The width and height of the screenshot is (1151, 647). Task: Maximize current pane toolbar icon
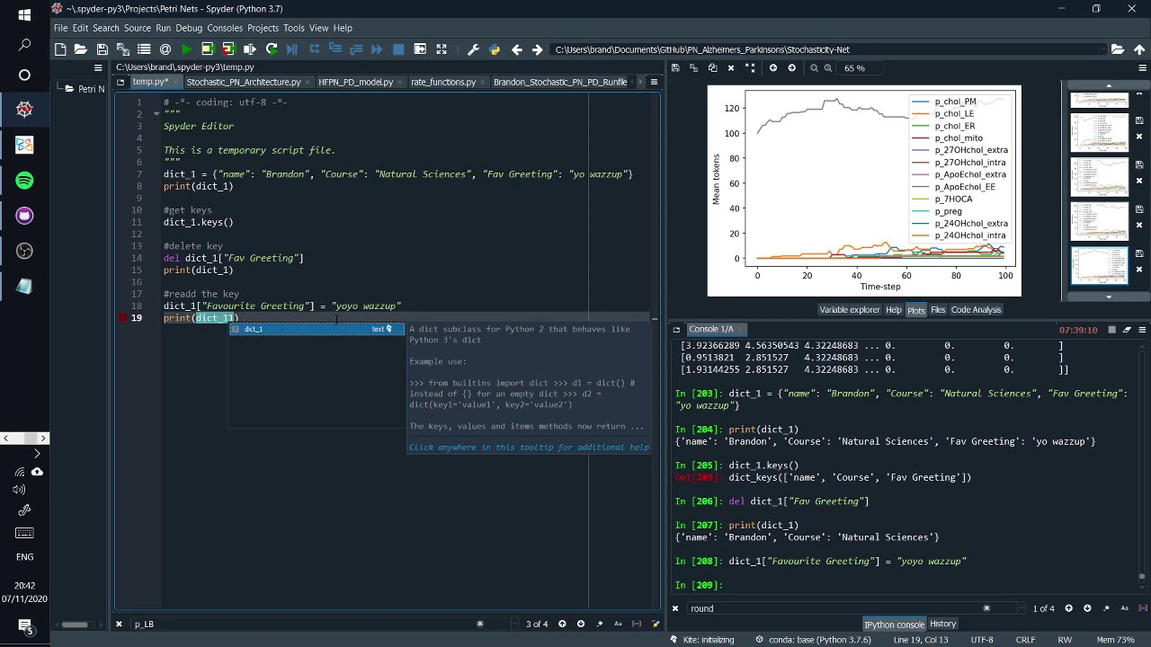pos(442,49)
